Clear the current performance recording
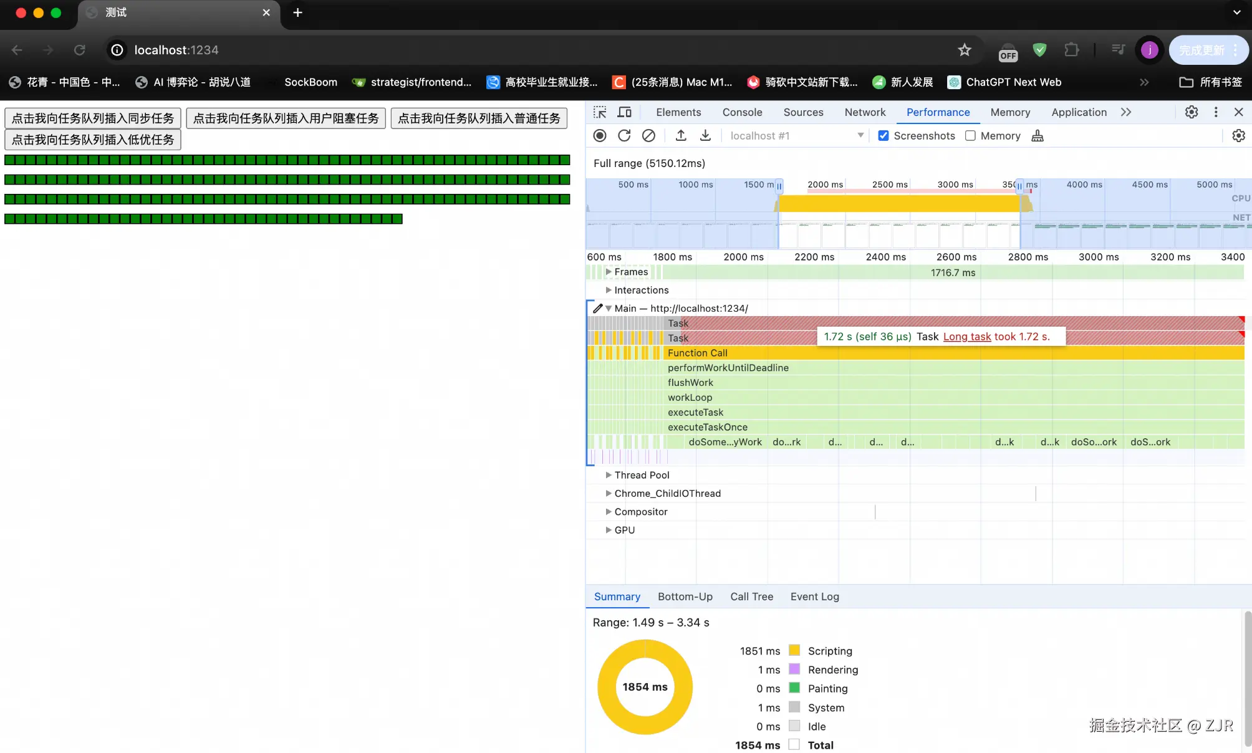Screen dimensions: 1252x753 coord(648,136)
